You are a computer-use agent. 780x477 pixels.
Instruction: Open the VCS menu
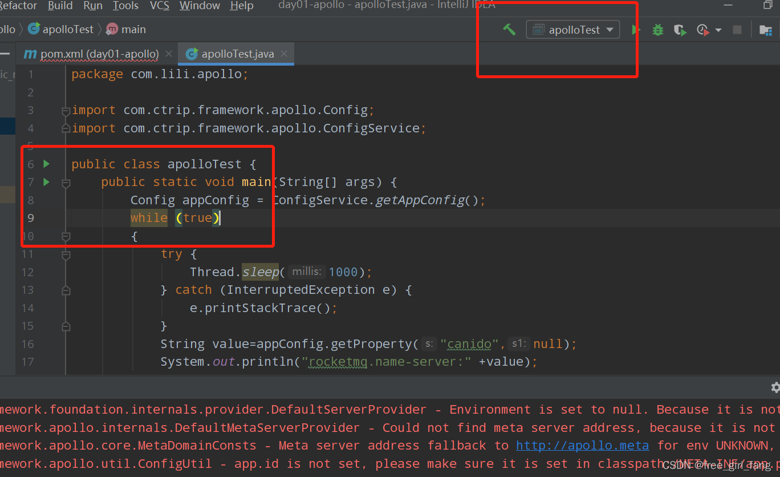[160, 6]
